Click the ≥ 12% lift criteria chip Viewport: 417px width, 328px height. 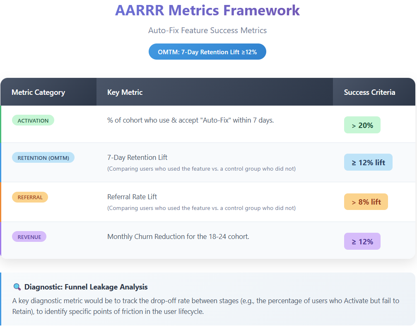click(368, 162)
